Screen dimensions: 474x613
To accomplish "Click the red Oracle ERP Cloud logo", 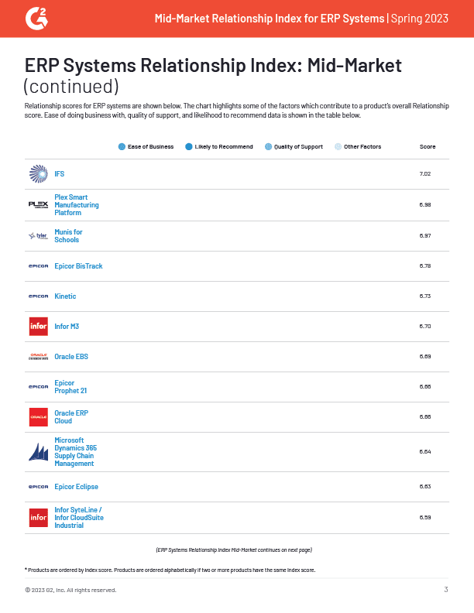I will point(38,417).
